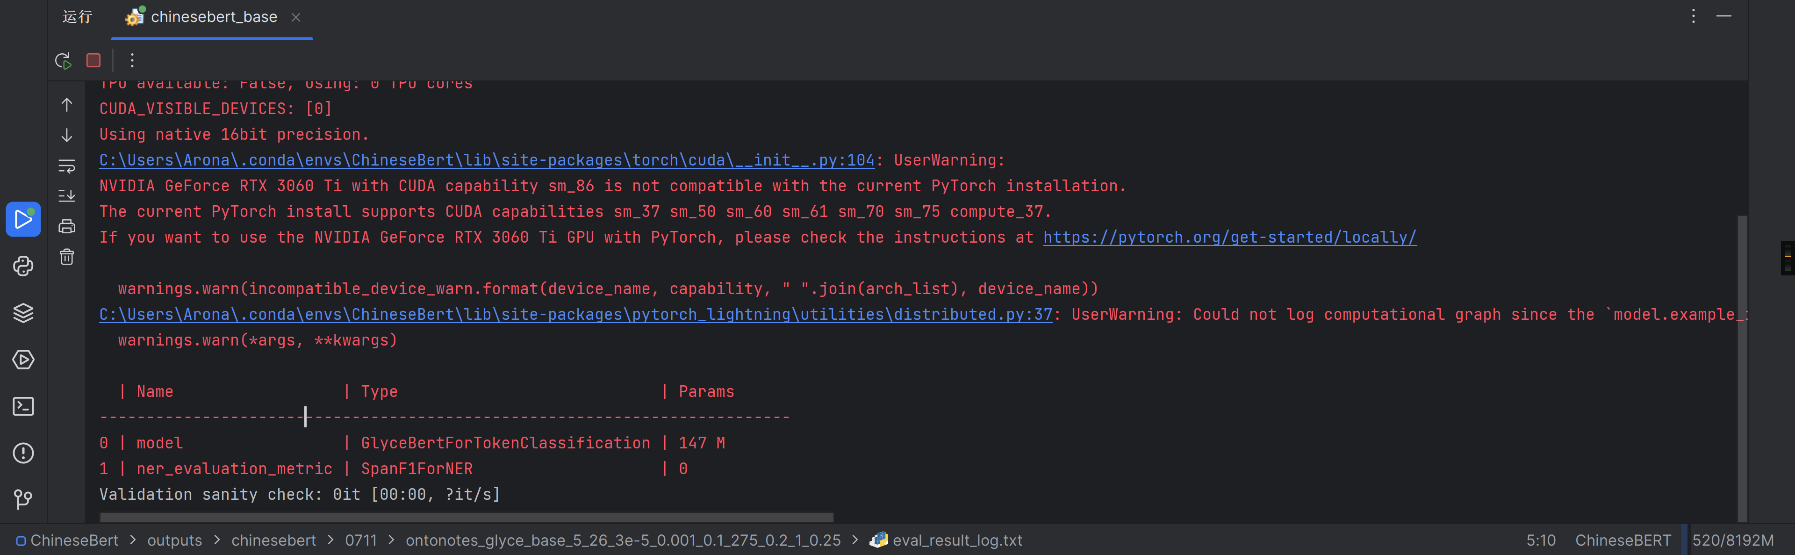Toggle soft-wrap in console

tap(67, 166)
